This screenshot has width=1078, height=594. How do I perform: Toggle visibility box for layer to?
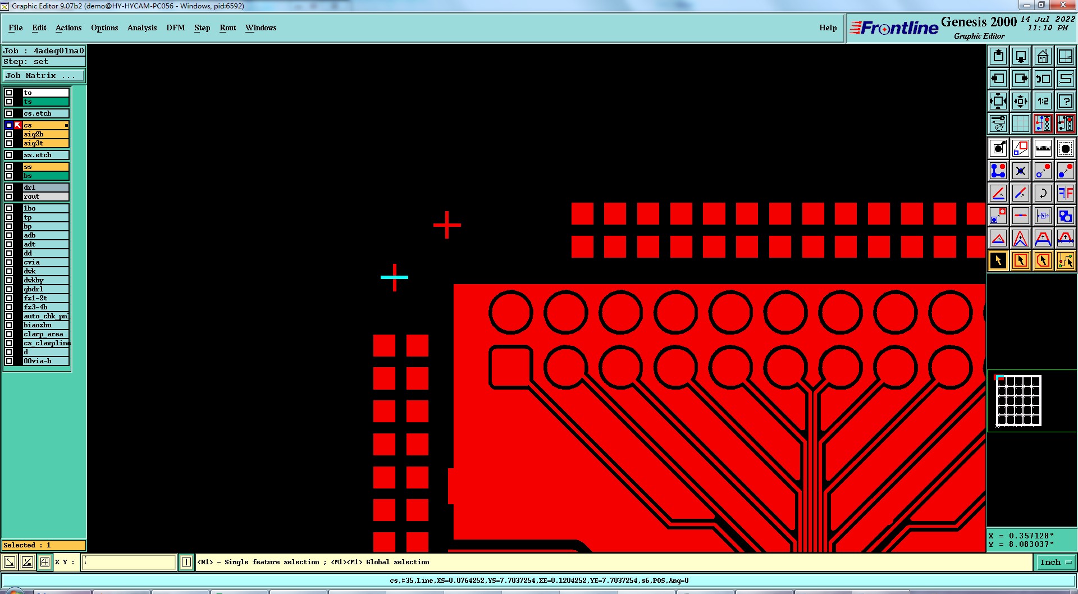click(x=9, y=93)
